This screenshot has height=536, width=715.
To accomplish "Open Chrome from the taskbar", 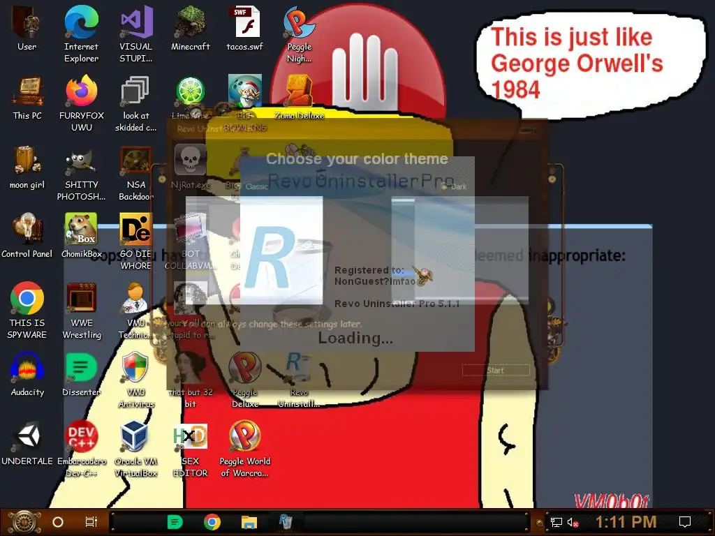I will click(212, 522).
